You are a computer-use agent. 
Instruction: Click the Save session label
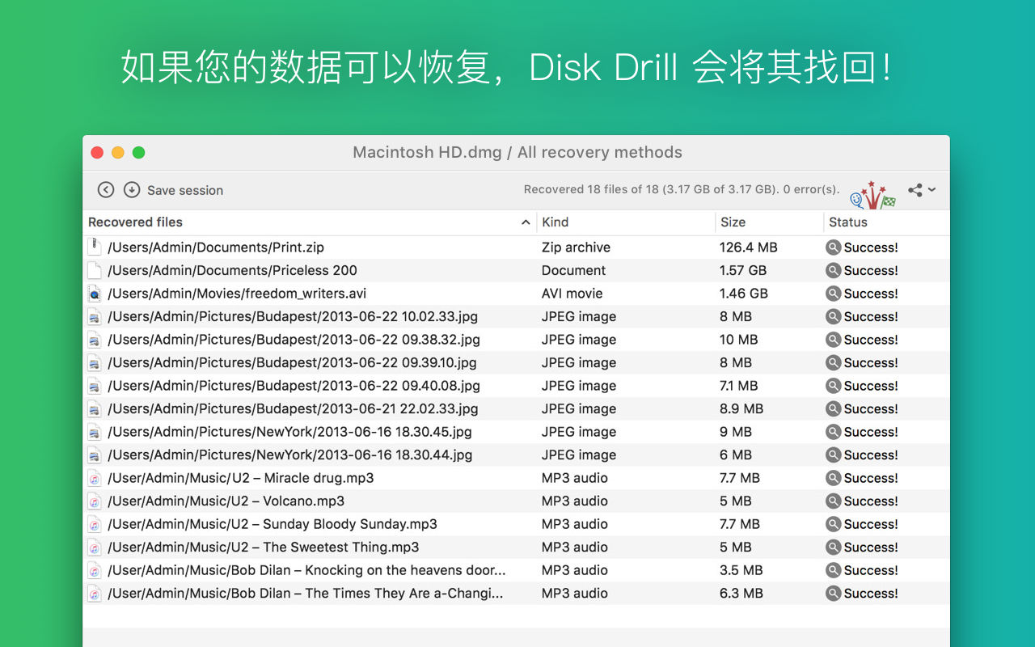point(185,191)
